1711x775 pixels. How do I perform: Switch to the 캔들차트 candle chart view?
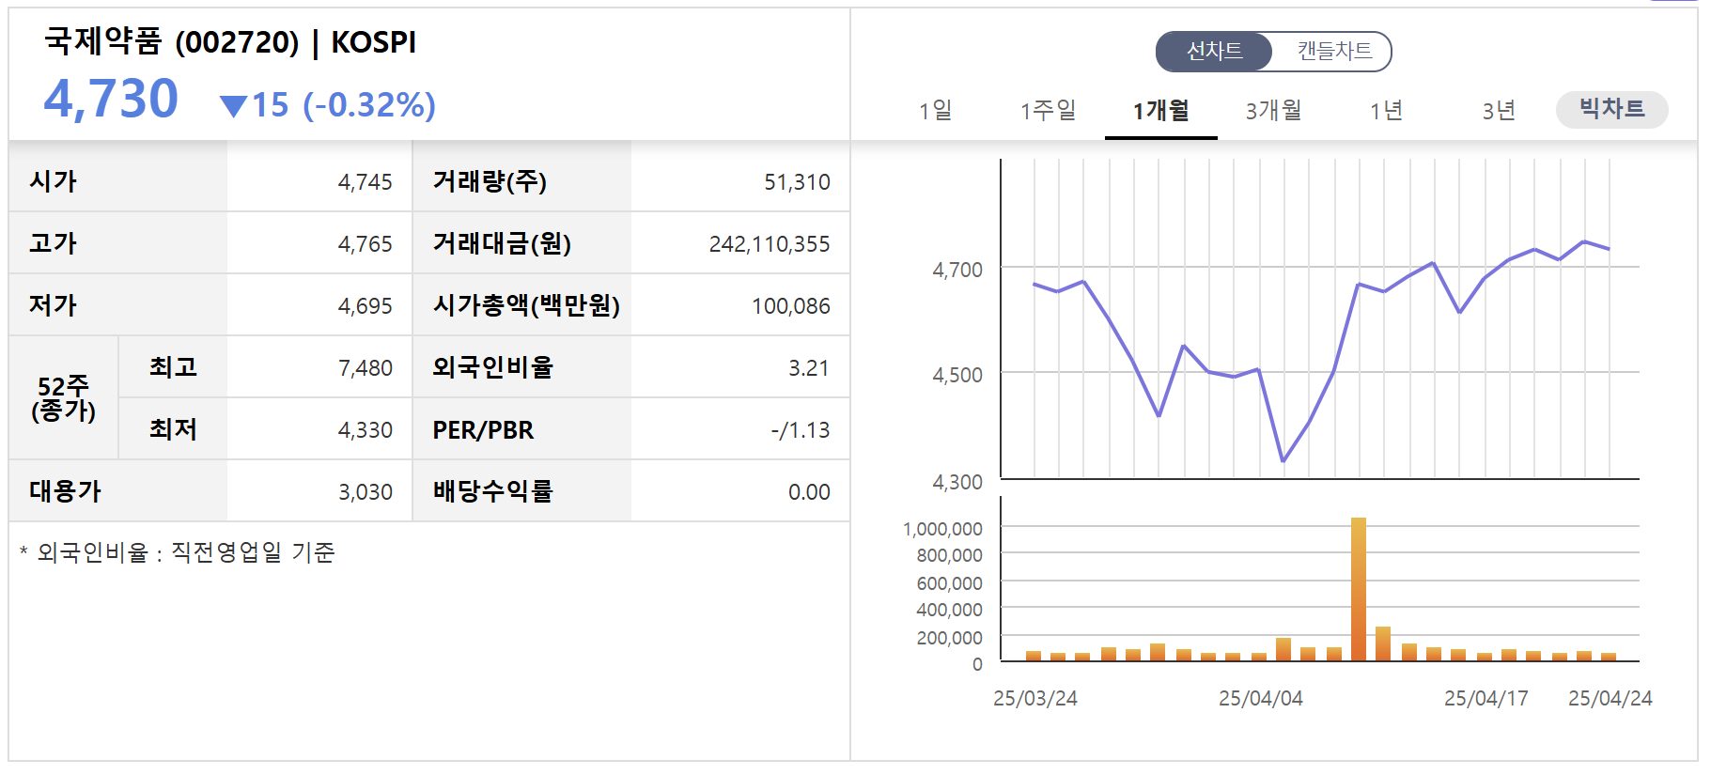(x=1334, y=51)
